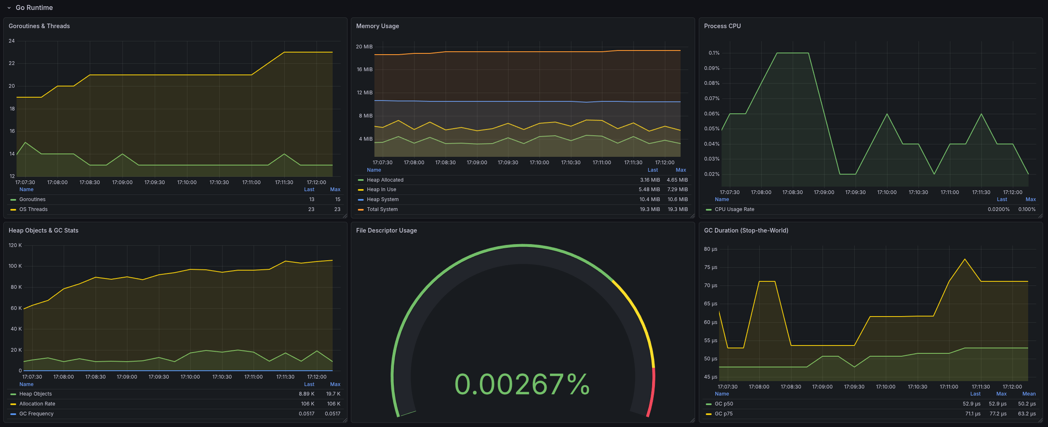Image resolution: width=1048 pixels, height=427 pixels.
Task: Open the Memory Usage panel title menu
Action: click(377, 26)
